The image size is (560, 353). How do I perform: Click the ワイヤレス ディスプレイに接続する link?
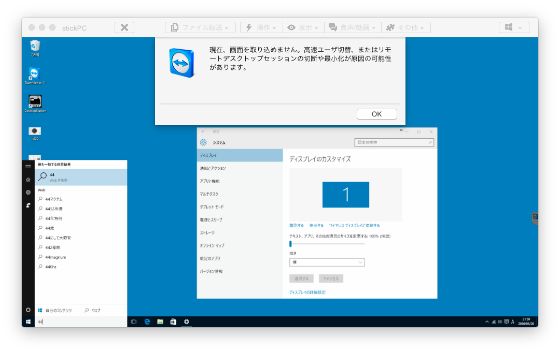pyautogui.click(x=354, y=226)
